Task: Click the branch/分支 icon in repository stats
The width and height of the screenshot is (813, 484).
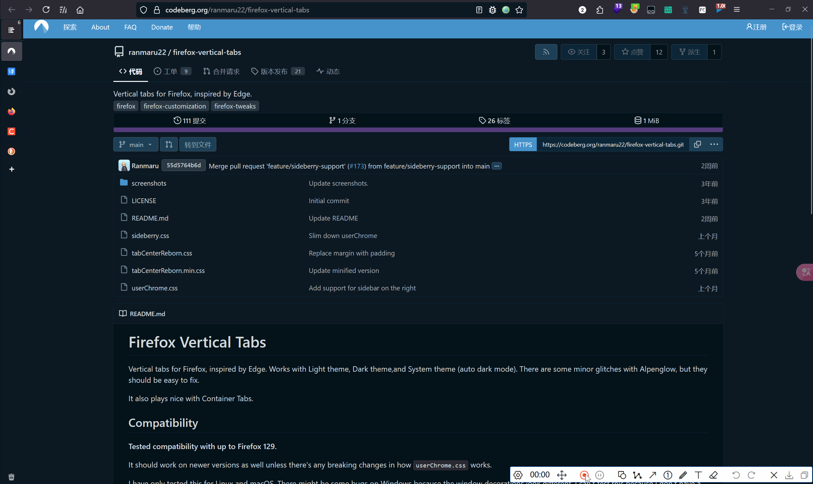Action: tap(332, 120)
